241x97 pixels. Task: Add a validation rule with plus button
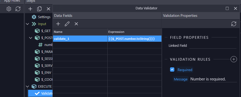tap(234, 59)
